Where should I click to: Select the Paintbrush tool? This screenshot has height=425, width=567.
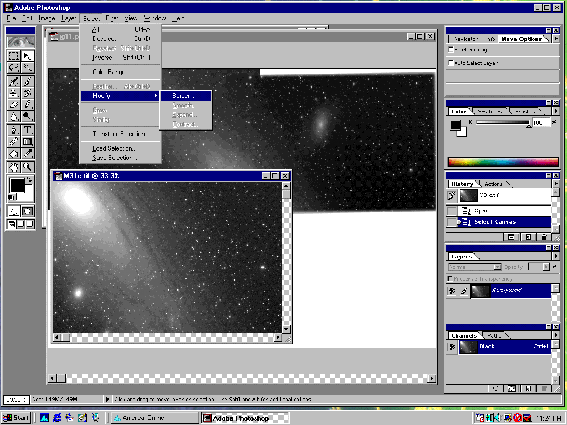28,81
